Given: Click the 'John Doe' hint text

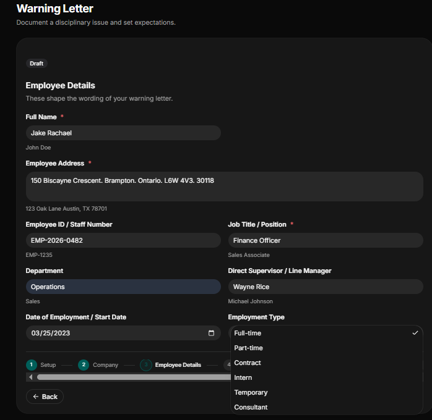Looking at the screenshot, I should pyautogui.click(x=38, y=148).
